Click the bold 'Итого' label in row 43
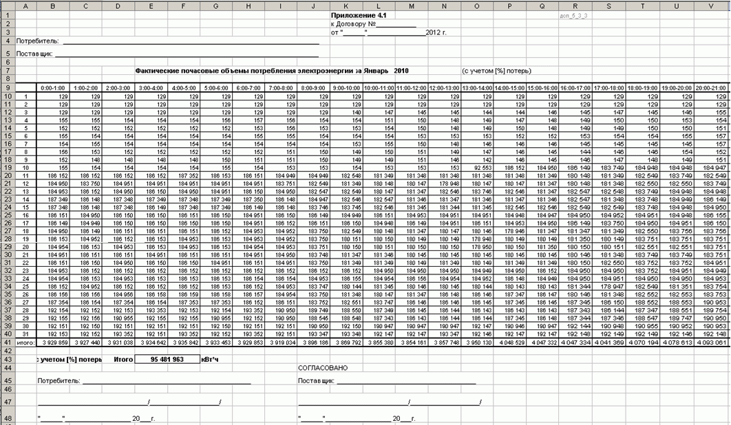The width and height of the screenshot is (731, 425). [x=123, y=359]
